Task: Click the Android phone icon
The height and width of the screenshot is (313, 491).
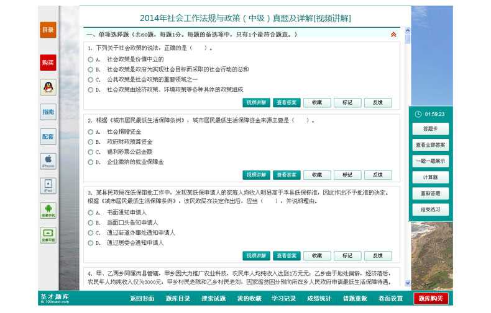Action: pos(48,210)
